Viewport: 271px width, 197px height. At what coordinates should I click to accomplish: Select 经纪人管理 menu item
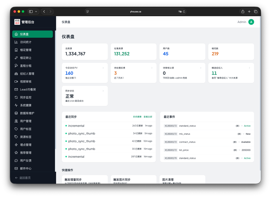pyautogui.click(x=33, y=74)
